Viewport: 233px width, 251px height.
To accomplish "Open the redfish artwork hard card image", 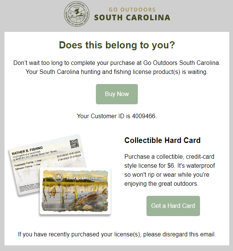I will pos(75,191).
